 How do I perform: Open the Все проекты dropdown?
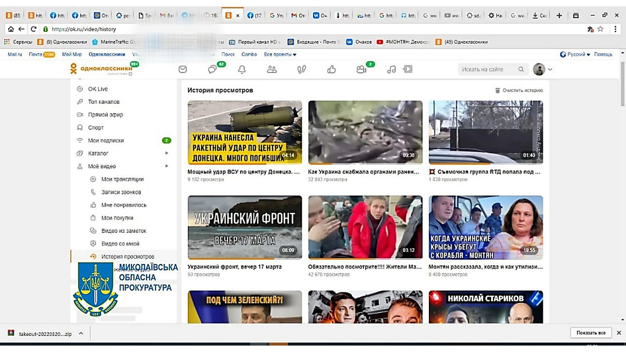click(280, 54)
